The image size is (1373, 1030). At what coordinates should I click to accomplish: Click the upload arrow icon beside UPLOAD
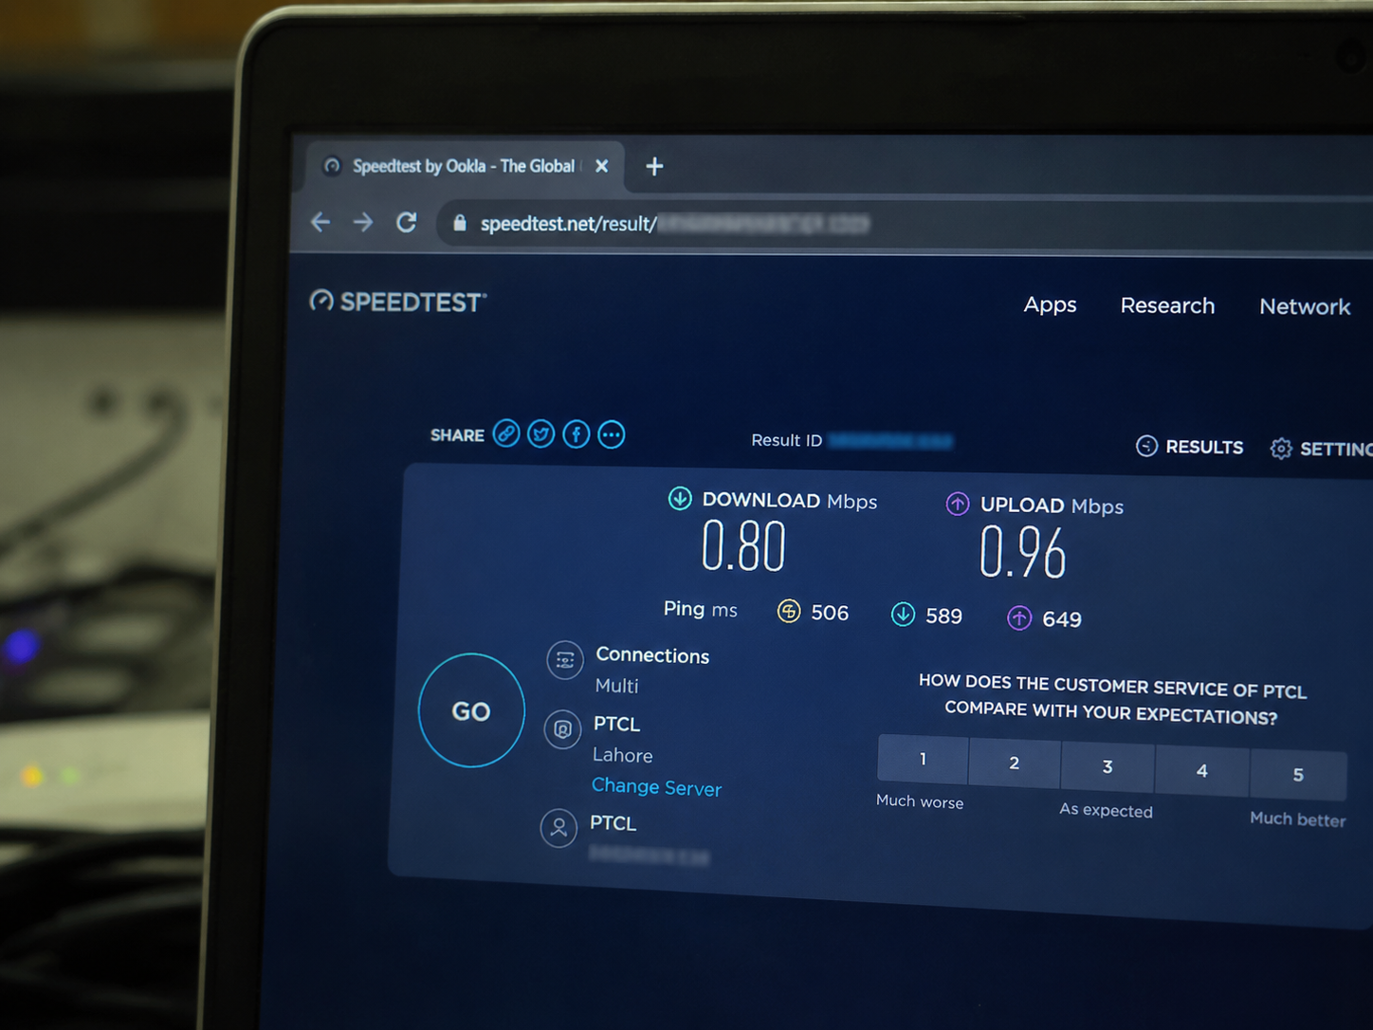(x=958, y=504)
